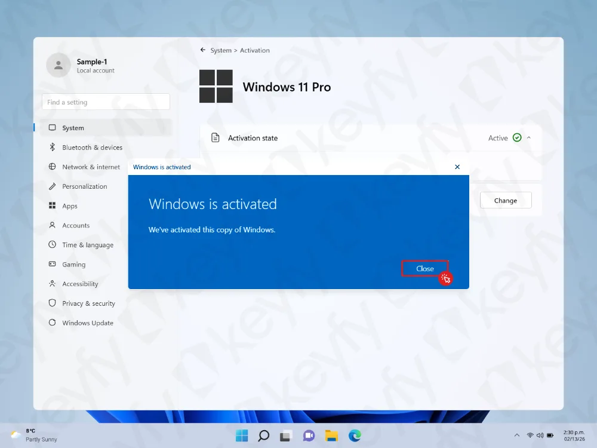This screenshot has height=448, width=597.
Task: Select System in the sidebar
Action: (106, 128)
